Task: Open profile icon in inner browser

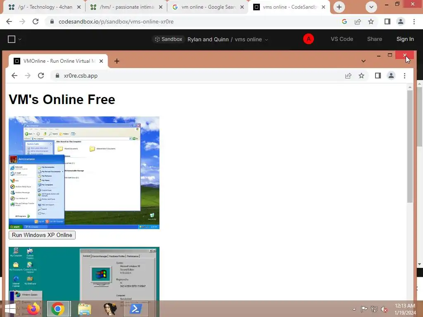Action: point(391,76)
